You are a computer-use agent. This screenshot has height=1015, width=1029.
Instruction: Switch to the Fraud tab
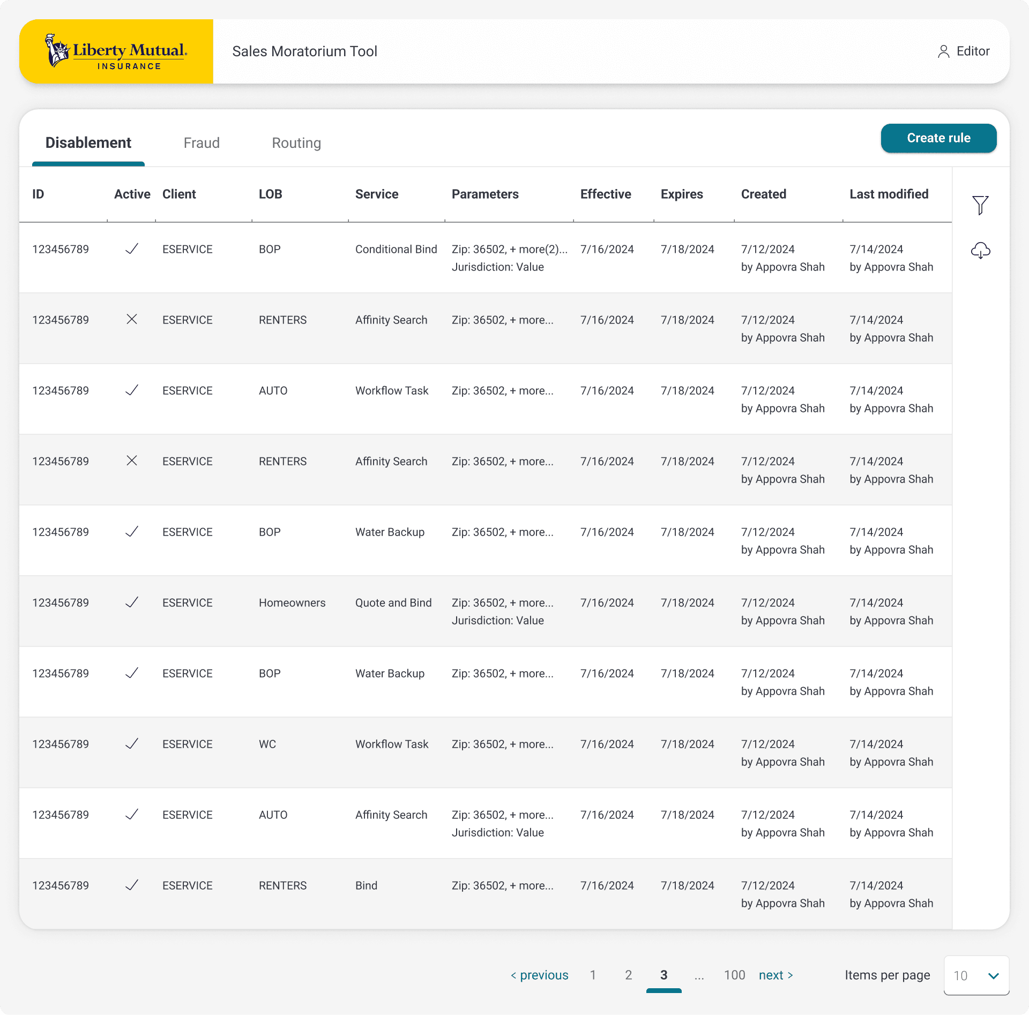coord(202,143)
